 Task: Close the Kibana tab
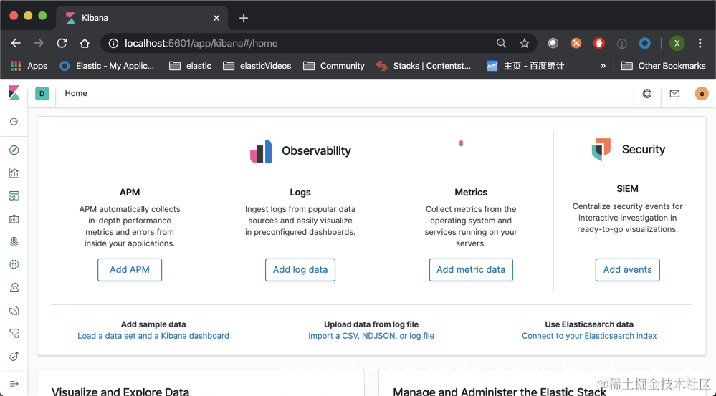pos(216,18)
